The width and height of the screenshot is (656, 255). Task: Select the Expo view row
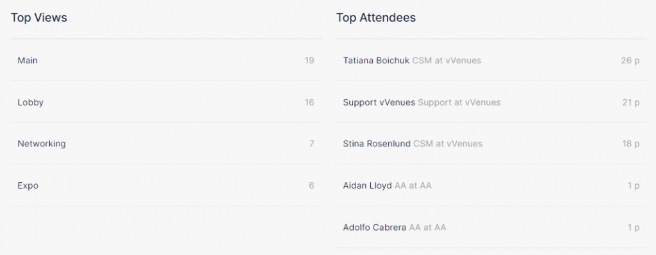point(166,185)
